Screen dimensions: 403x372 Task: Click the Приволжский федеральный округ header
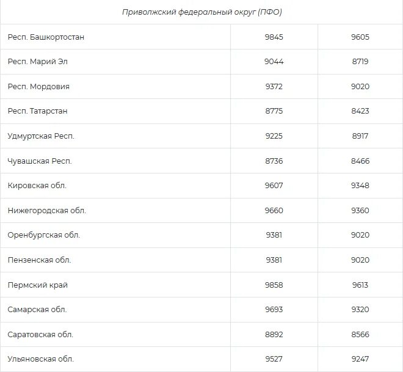[x=201, y=12]
